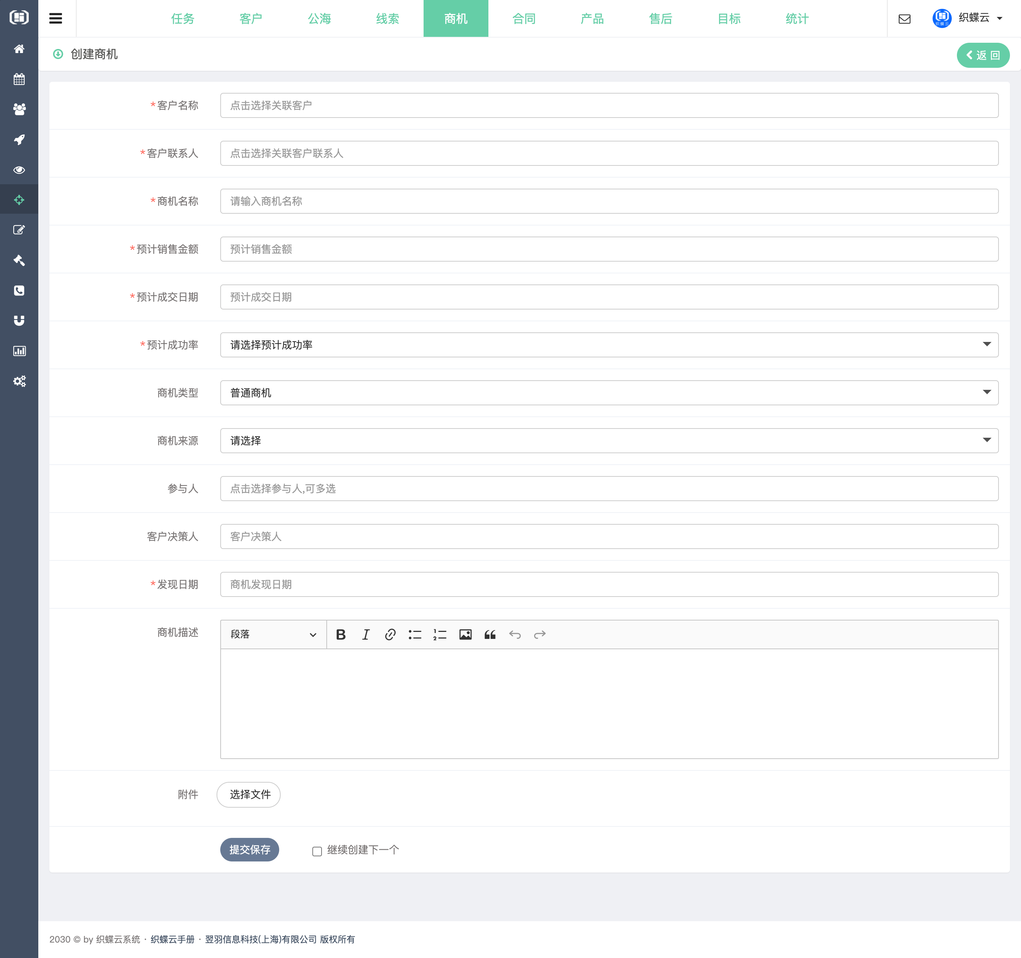
Task: Open the phone icon in the sidebar
Action: click(19, 290)
